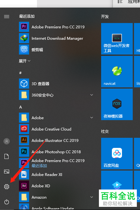140x210 pixels.
Task: Click the Power button icon
Action: coord(7,202)
